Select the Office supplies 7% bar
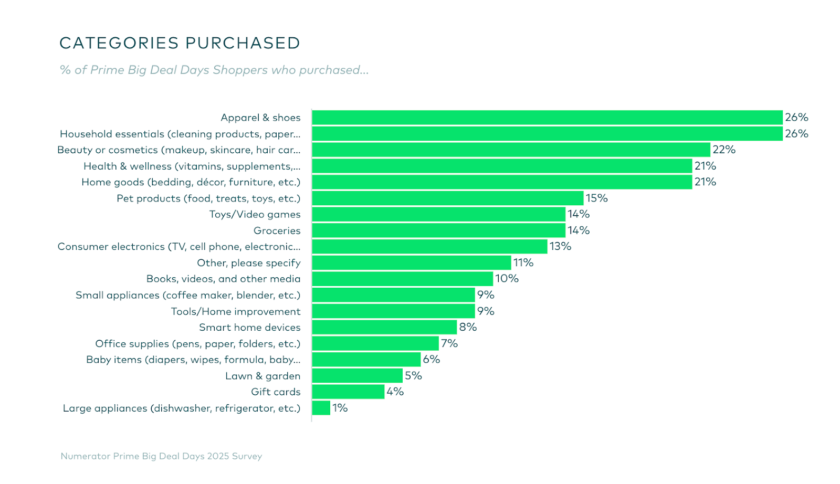Screen dimensions: 840x484 375,343
